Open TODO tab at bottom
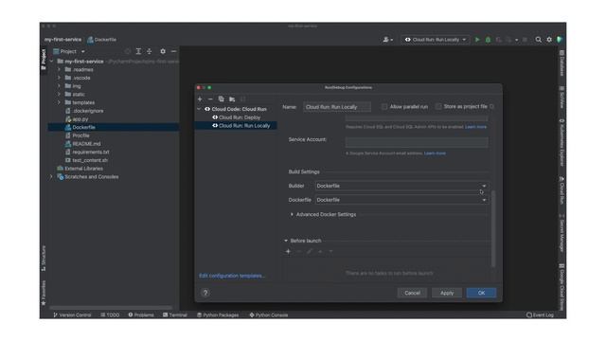The height and width of the screenshot is (341, 606). coord(110,315)
